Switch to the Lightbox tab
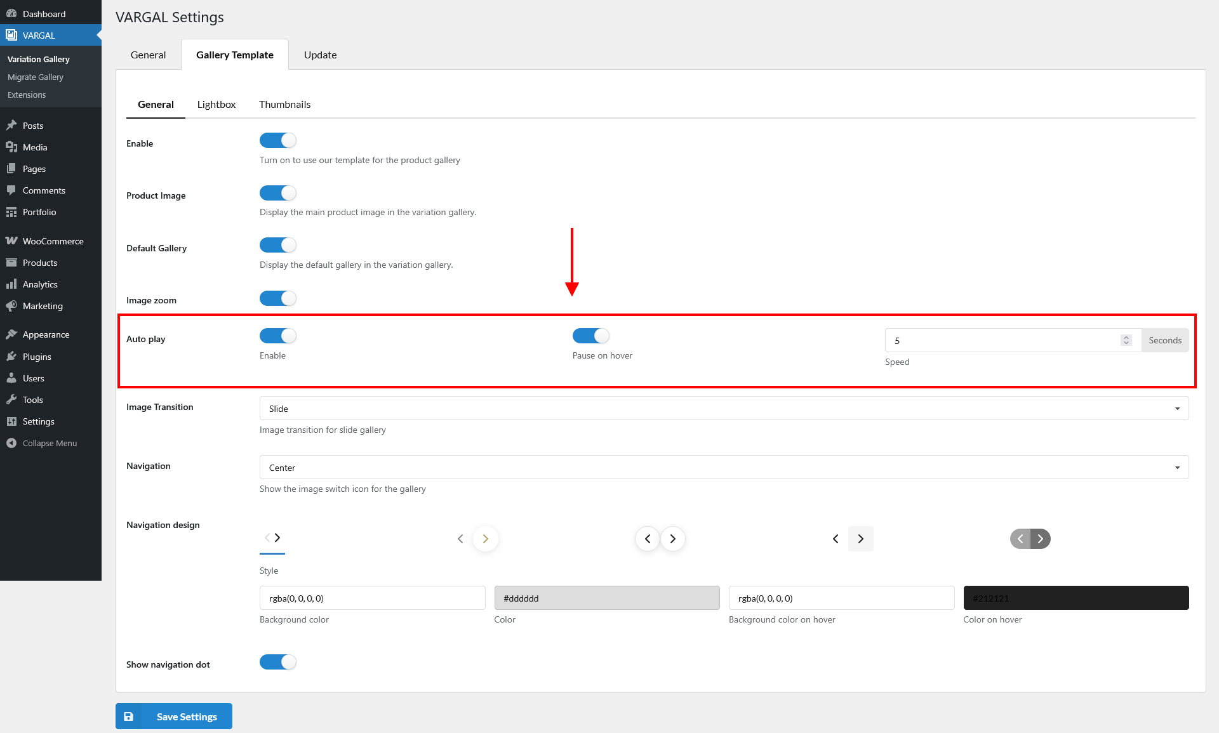Viewport: 1219px width, 733px height. point(216,105)
